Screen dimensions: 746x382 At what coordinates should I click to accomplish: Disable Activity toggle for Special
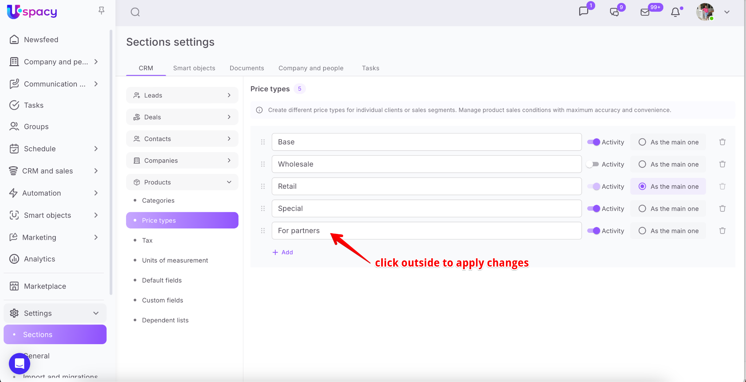(x=593, y=208)
